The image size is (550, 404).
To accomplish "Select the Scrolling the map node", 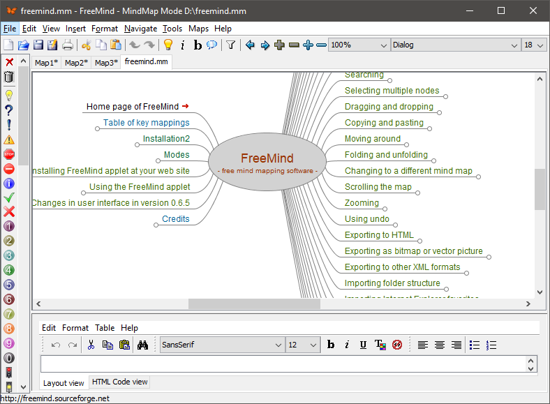I will 378,187.
